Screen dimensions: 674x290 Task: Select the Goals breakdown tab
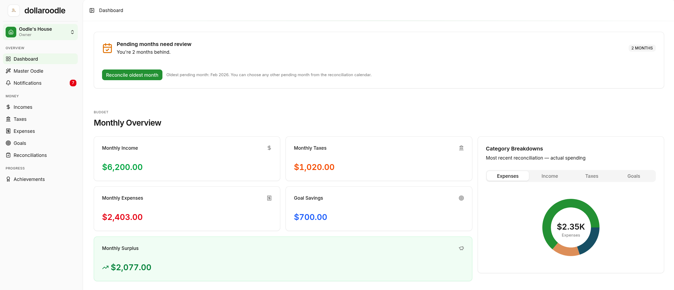(x=633, y=176)
